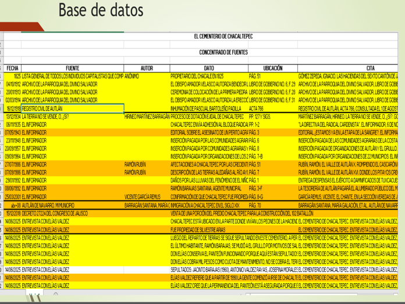Select the 'PÁG. 6' location cell
This screenshot has height=304, width=405.
pos(273,141)
